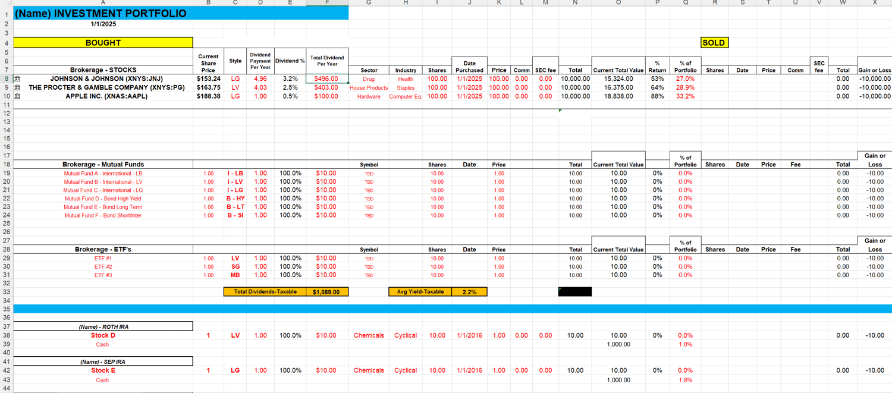The image size is (892, 393).
Task: Select the $153.24 share price cell
Action: [208, 78]
